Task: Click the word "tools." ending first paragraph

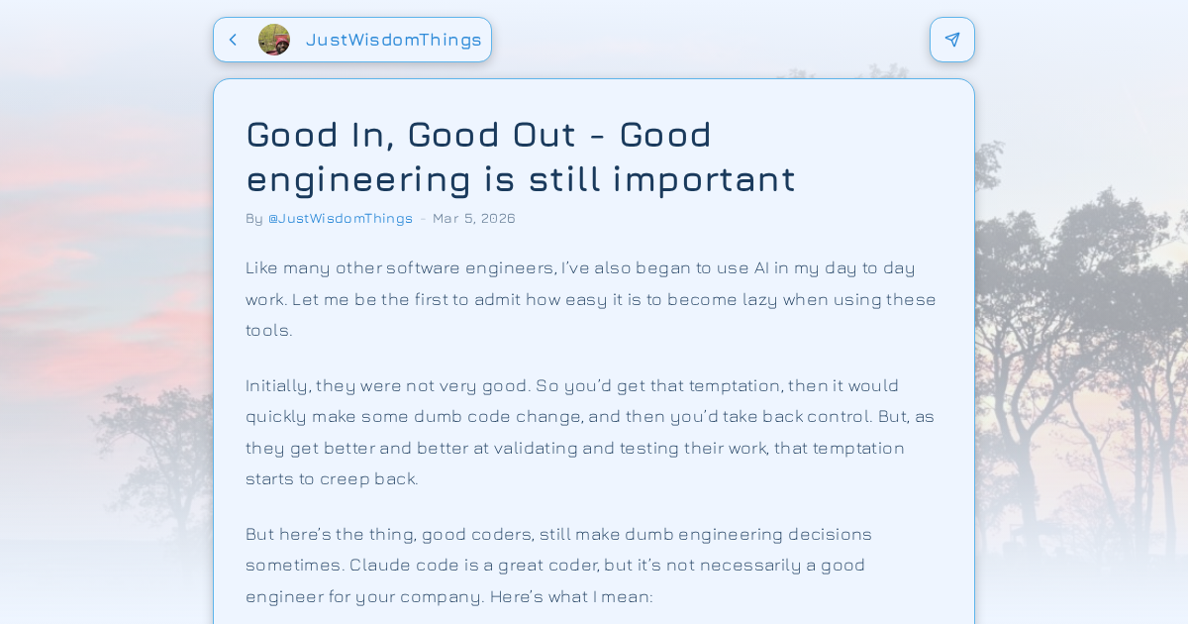Action: point(269,330)
